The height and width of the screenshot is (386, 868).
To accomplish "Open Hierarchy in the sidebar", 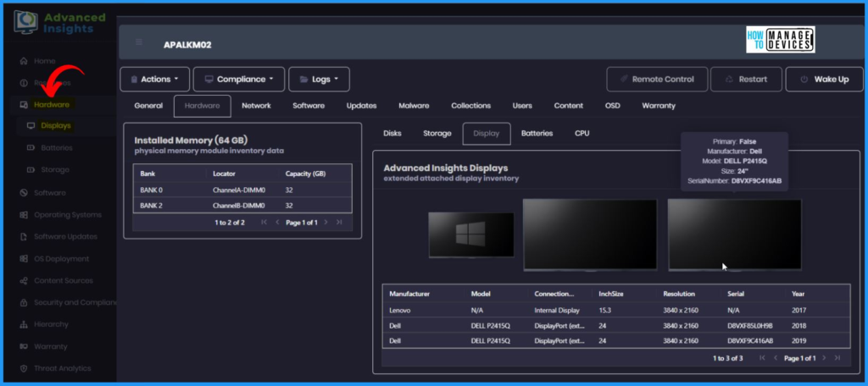I will pos(51,324).
